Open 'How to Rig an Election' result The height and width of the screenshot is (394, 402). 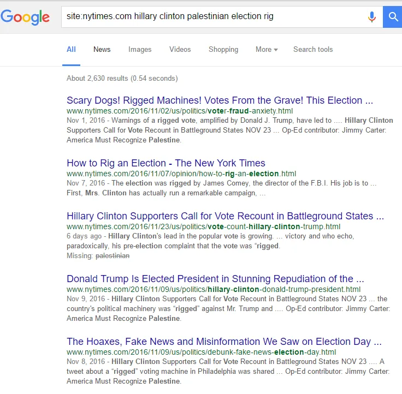coord(166,163)
